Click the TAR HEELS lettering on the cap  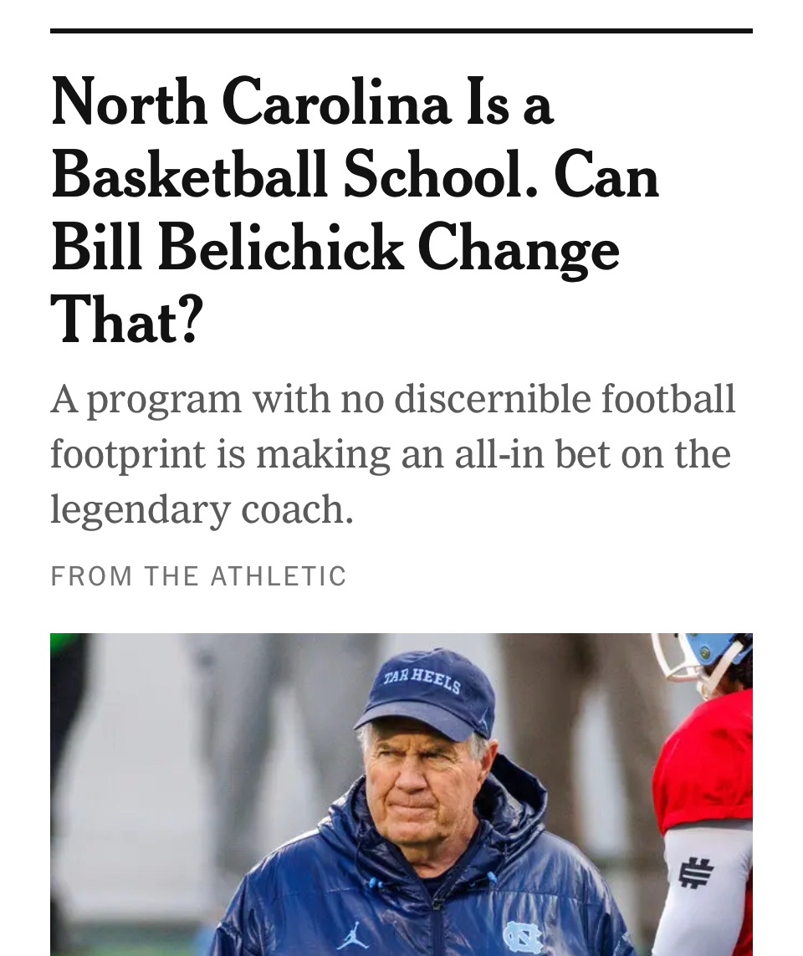[x=422, y=680]
